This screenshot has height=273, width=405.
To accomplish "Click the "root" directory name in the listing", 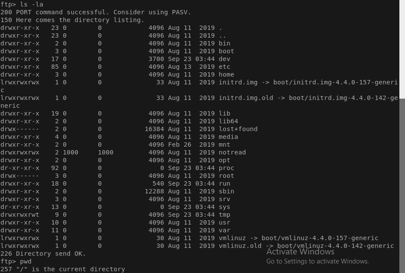I will 226,176.
